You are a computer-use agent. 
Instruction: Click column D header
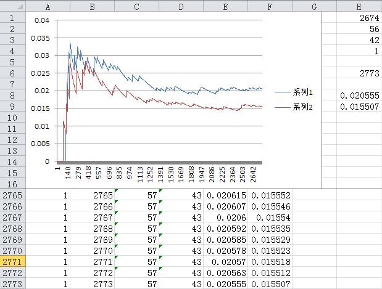181,6
